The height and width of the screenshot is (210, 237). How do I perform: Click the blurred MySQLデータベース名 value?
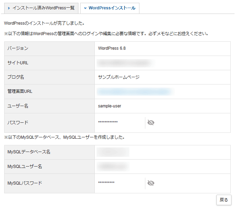tap(113, 152)
